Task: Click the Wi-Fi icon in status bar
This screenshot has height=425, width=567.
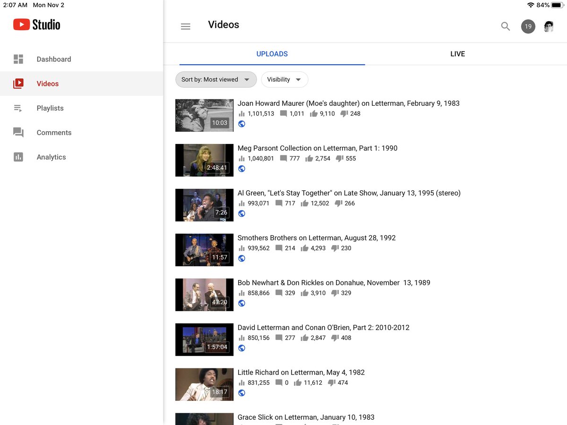Action: pos(531,5)
